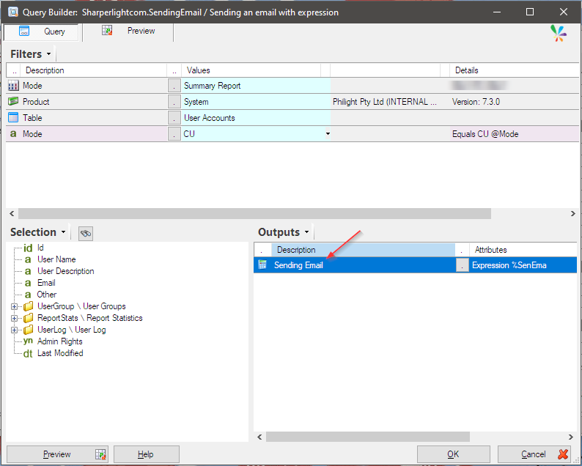Click the selector button beside Summary Report

174,86
